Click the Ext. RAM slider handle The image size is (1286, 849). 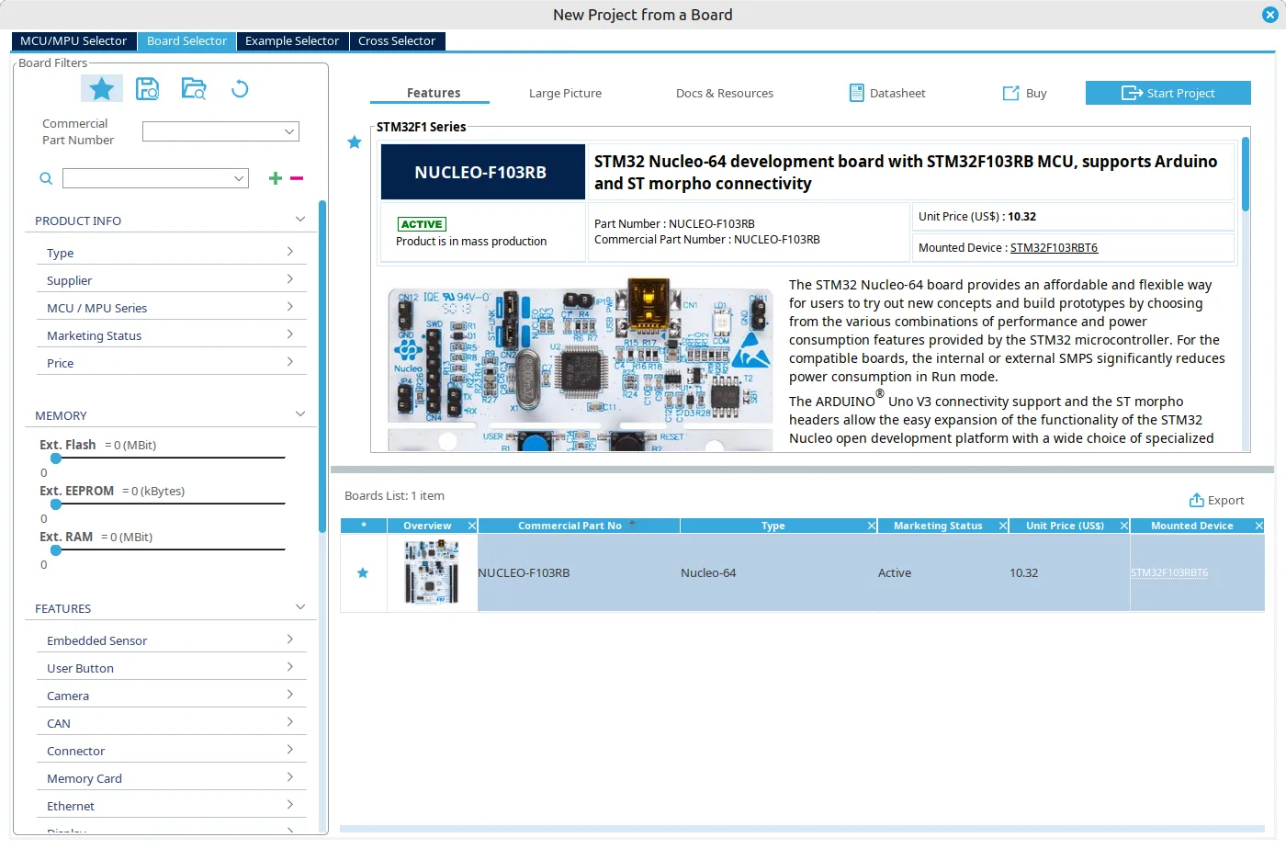(56, 549)
